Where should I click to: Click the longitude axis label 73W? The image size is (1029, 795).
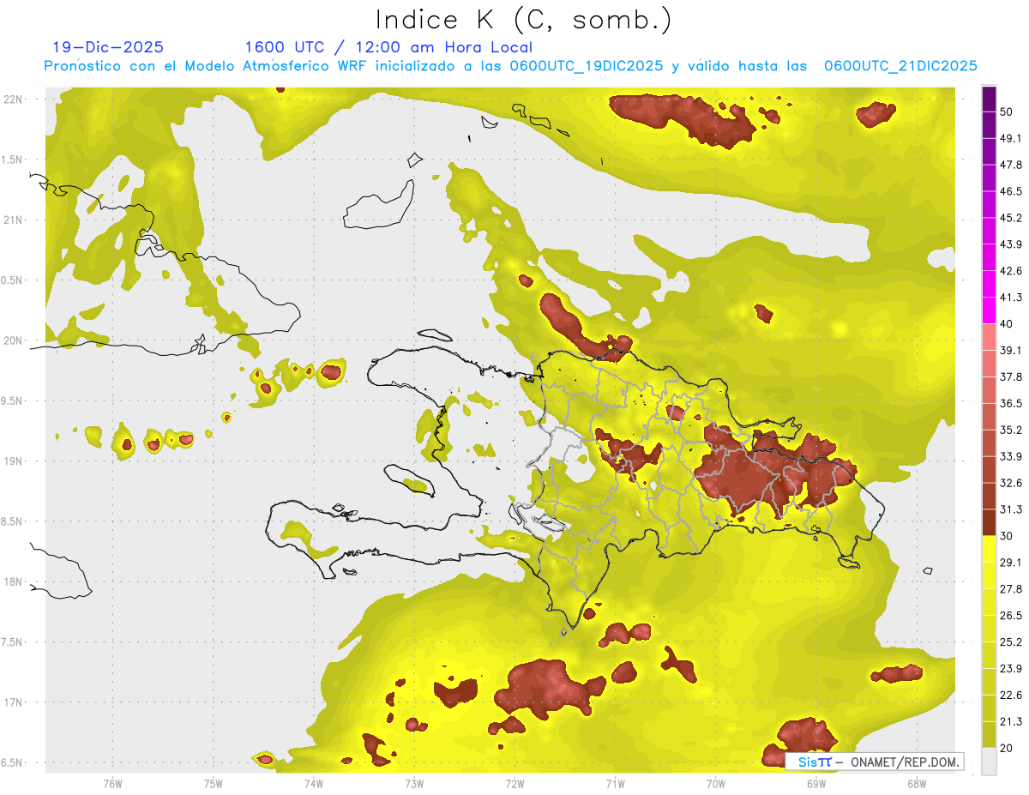[x=414, y=783]
